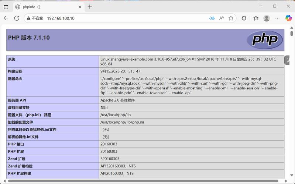Viewport: 295px width, 184px height.
Task: Click the PHP 扩展构建 row label
Action: point(19,173)
